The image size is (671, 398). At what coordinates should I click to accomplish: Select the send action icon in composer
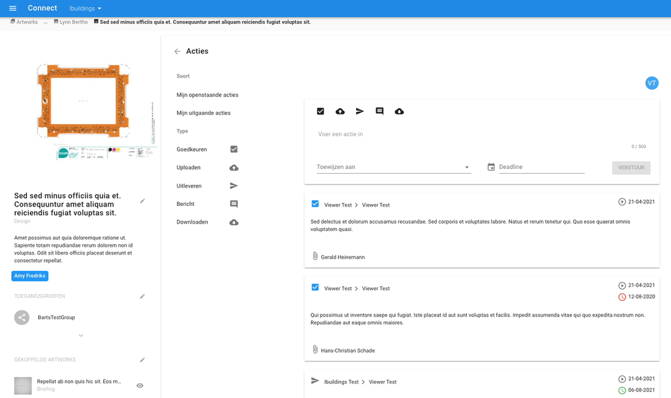click(x=360, y=112)
